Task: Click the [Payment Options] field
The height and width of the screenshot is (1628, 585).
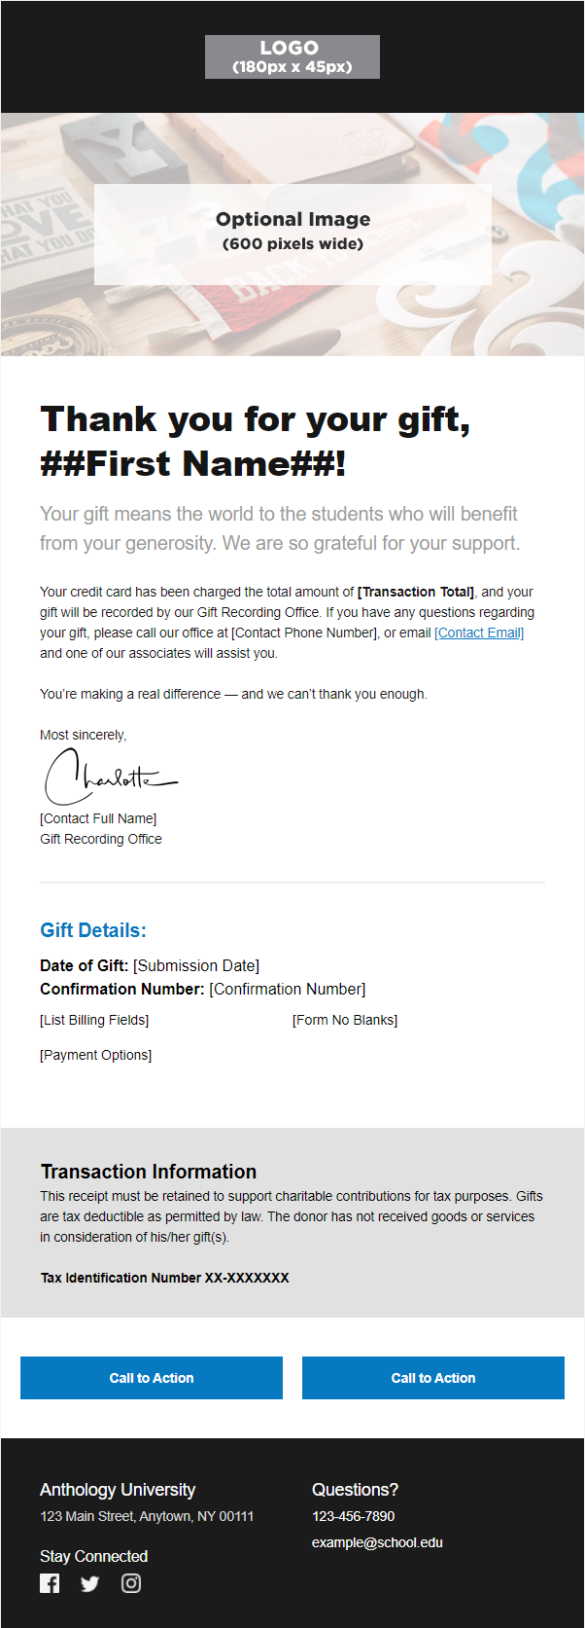Action: pos(96,1055)
